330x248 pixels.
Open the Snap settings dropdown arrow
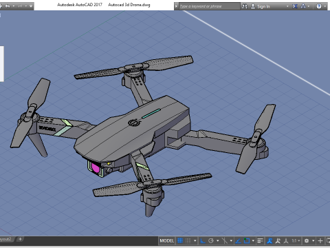click(x=195, y=240)
